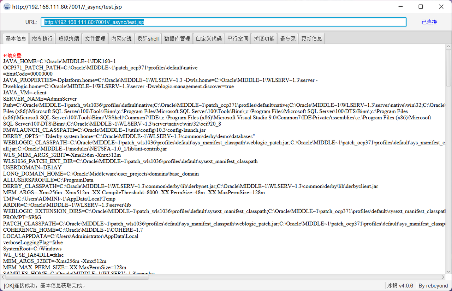Click the horizontal scrollbar right arrow

443,277
